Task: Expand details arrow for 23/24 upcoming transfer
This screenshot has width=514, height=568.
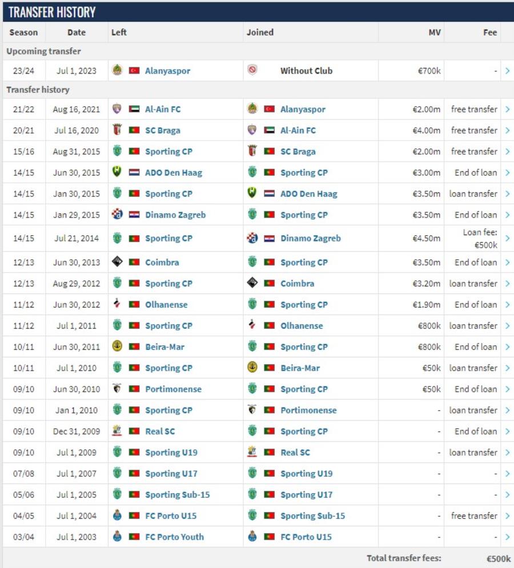Action: coord(508,71)
